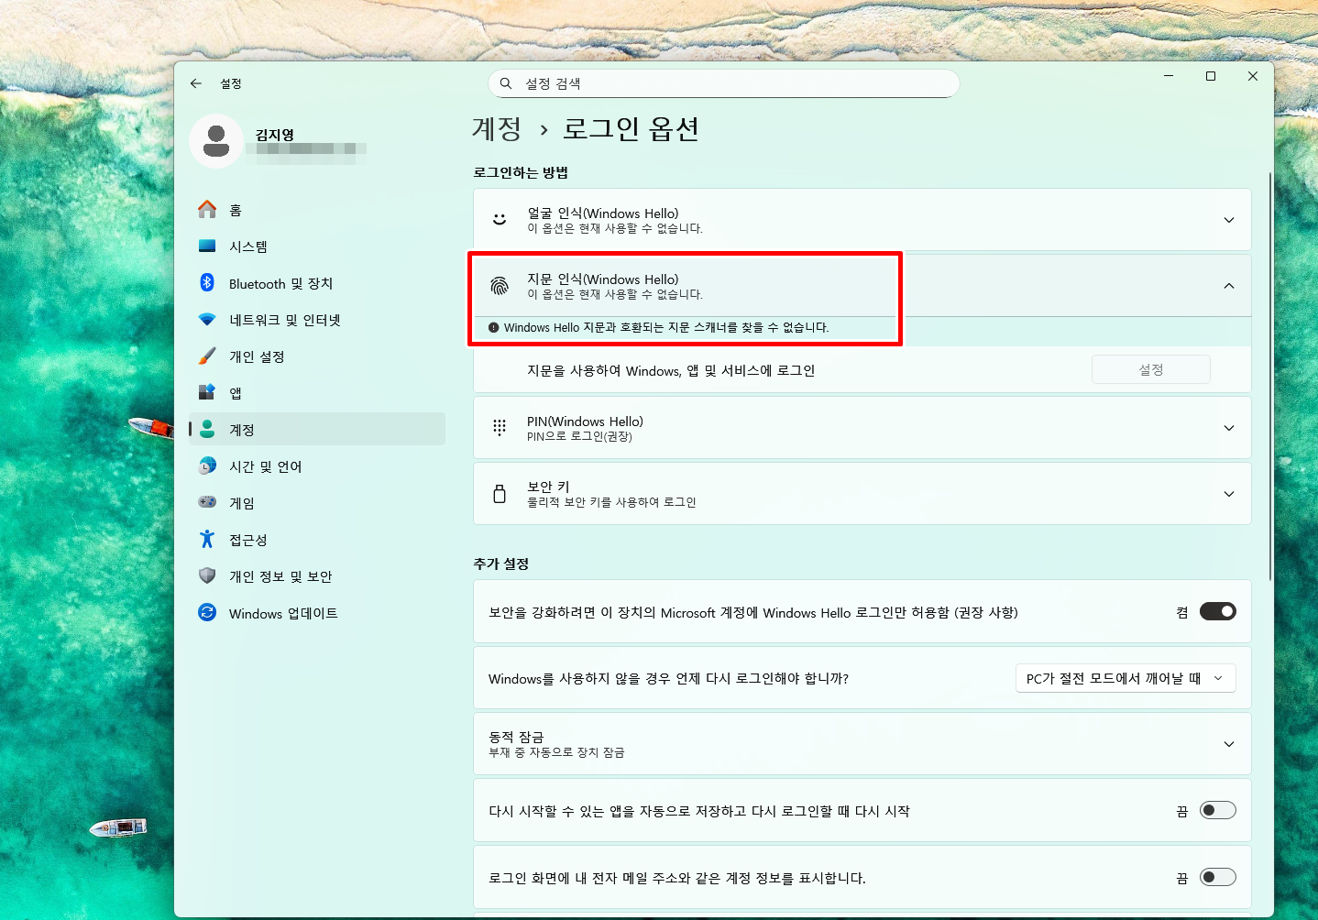Expand 동적 잠금 section chevron
Image resolution: width=1318 pixels, height=920 pixels.
click(x=1229, y=744)
